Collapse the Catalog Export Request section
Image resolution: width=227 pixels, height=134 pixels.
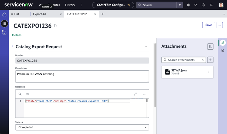(146, 46)
